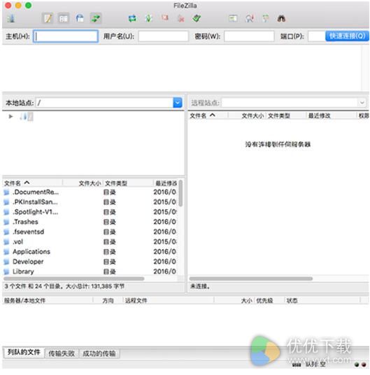Select the .PKInstallSan... folder row
The width and height of the screenshot is (370, 375).
(x=90, y=202)
